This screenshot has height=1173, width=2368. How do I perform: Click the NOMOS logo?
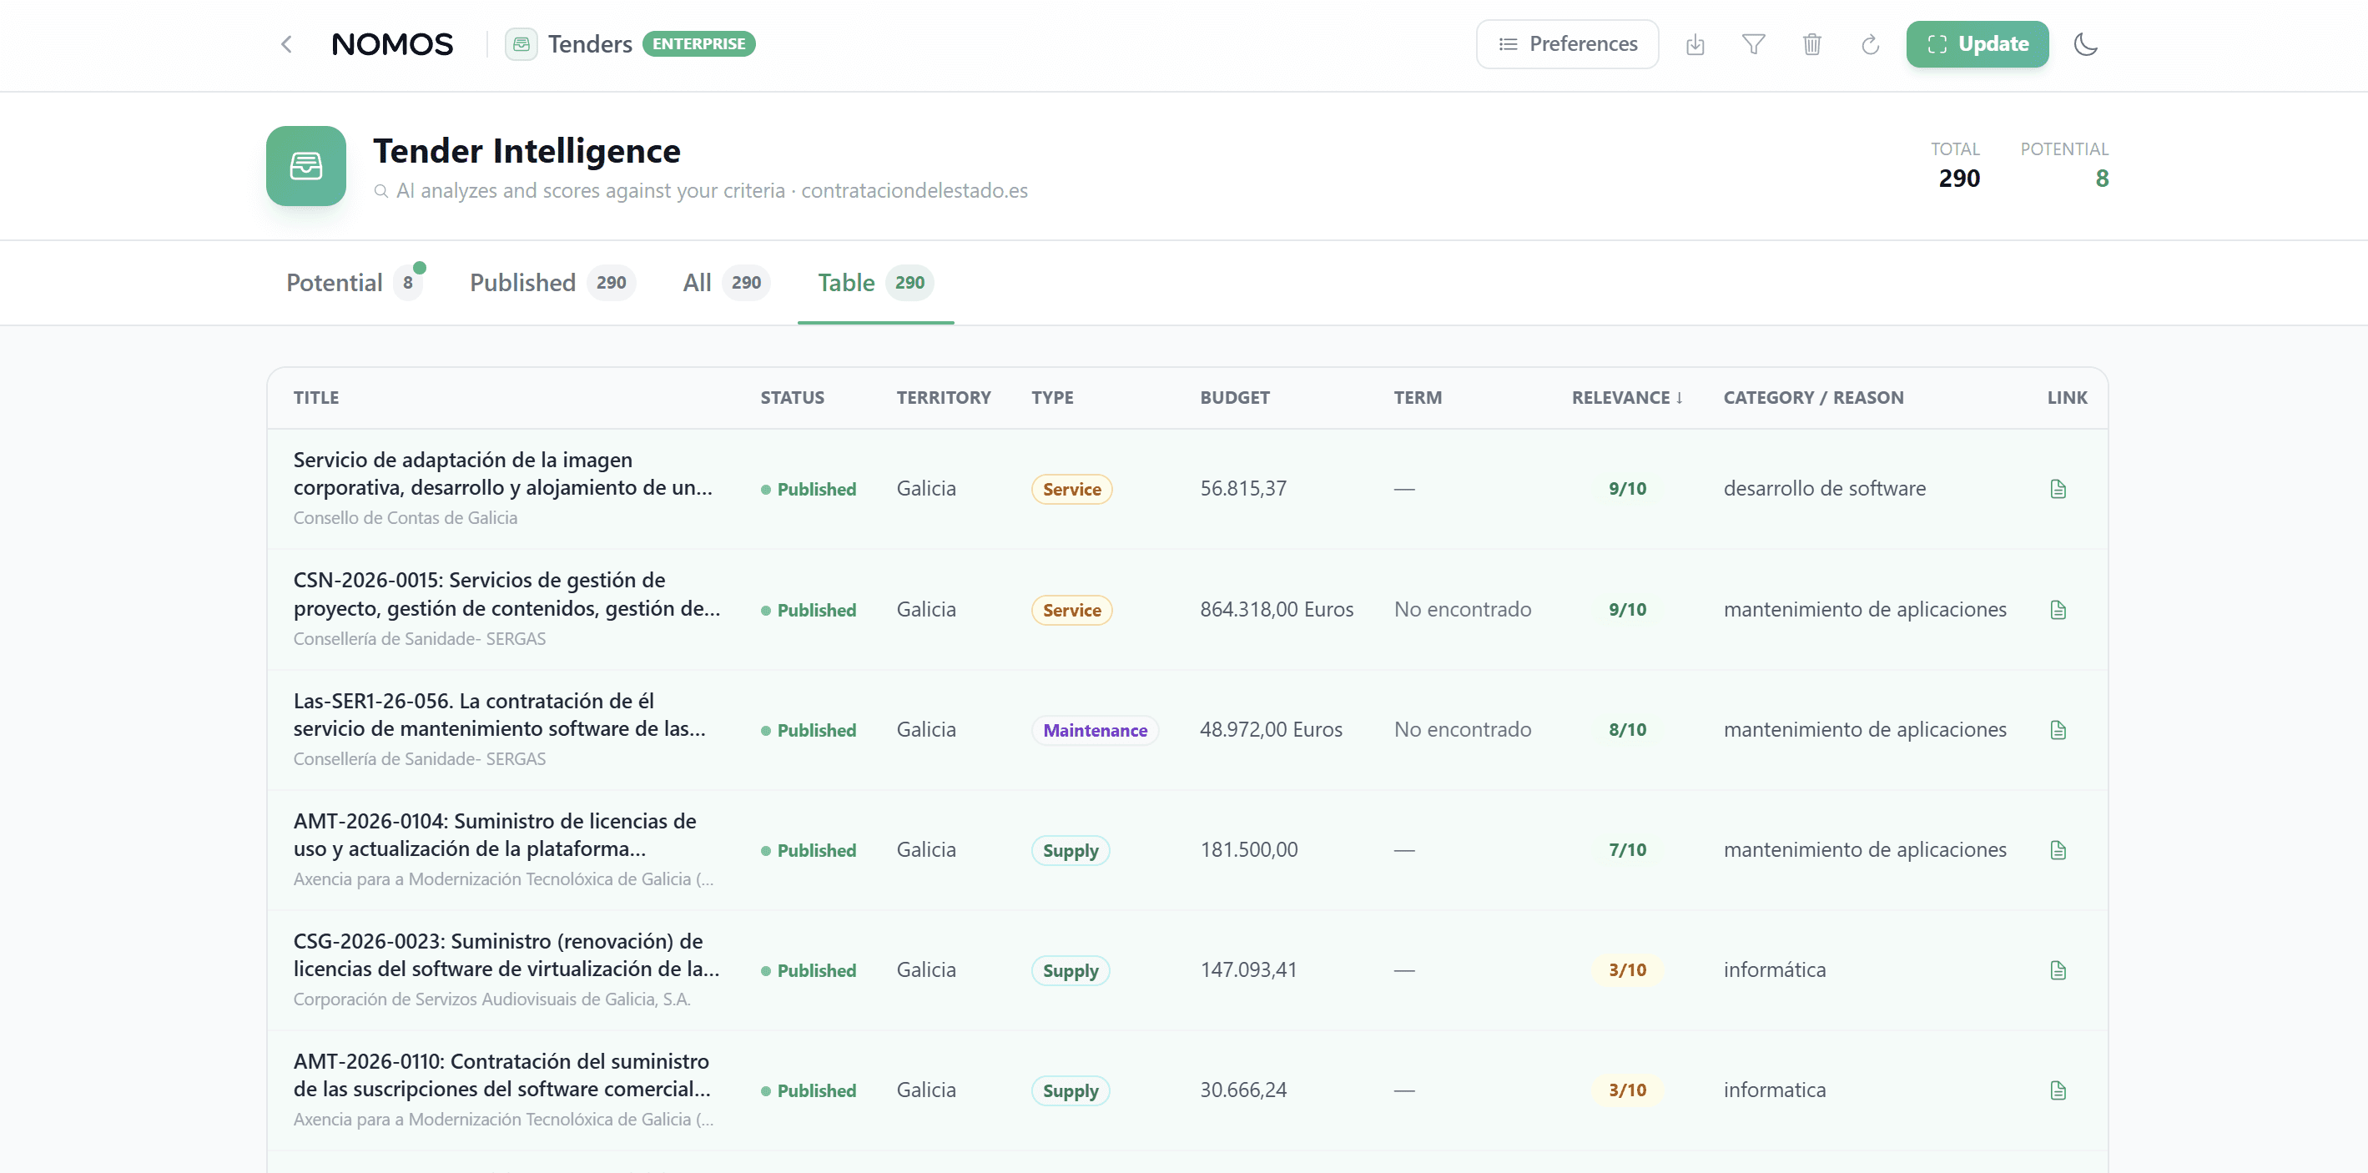pyautogui.click(x=392, y=44)
